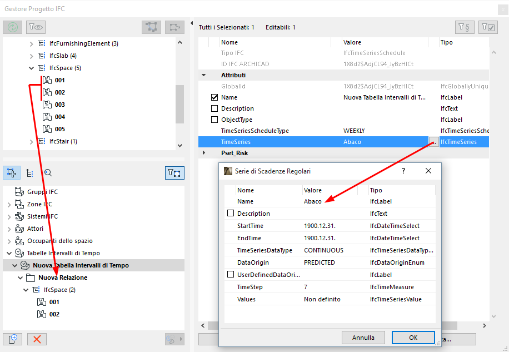The width and height of the screenshot is (509, 352).
Task: Toggle the filter selection icon in lower panel
Action: point(174,173)
